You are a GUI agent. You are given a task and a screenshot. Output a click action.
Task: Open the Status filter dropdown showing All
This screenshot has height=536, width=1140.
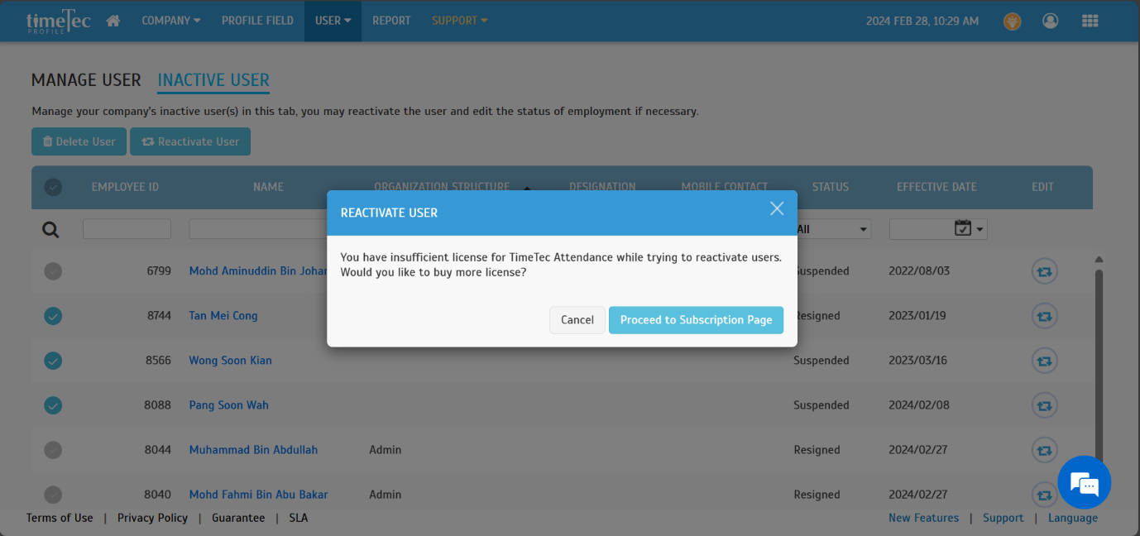(831, 229)
